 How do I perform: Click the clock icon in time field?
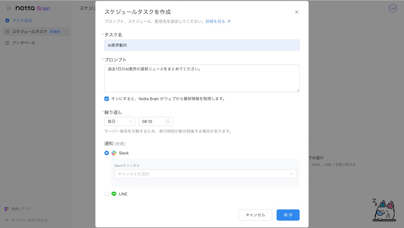(x=168, y=122)
